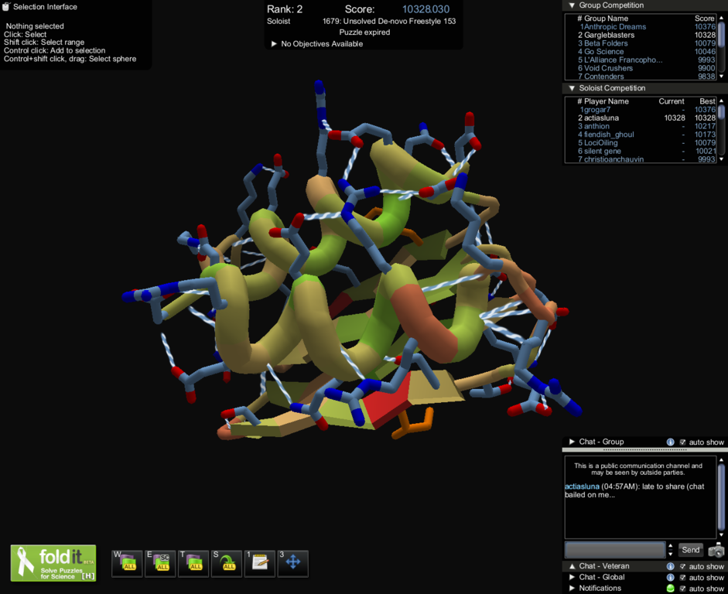
Task: Click the camera screenshot icon in chat
Action: click(x=716, y=550)
